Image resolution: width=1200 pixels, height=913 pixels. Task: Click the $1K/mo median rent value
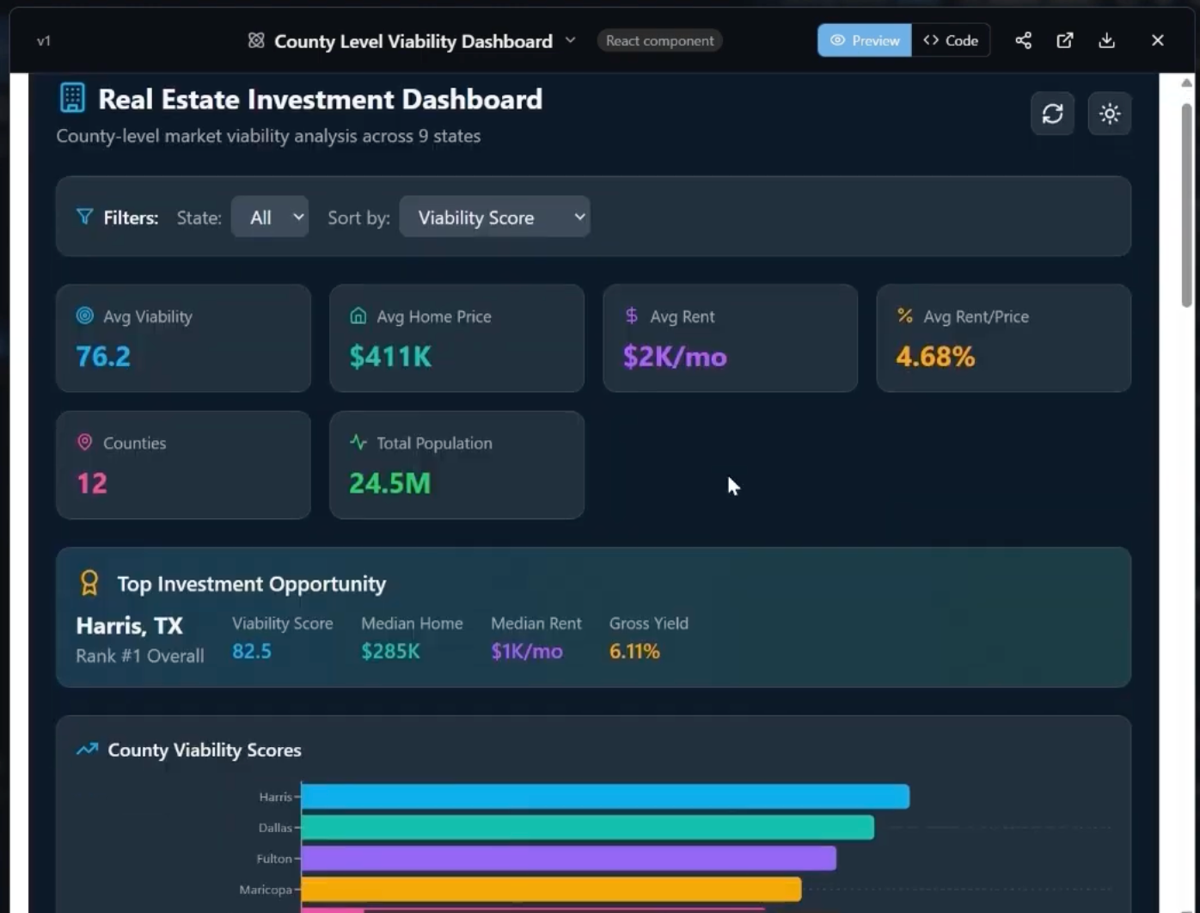click(527, 651)
